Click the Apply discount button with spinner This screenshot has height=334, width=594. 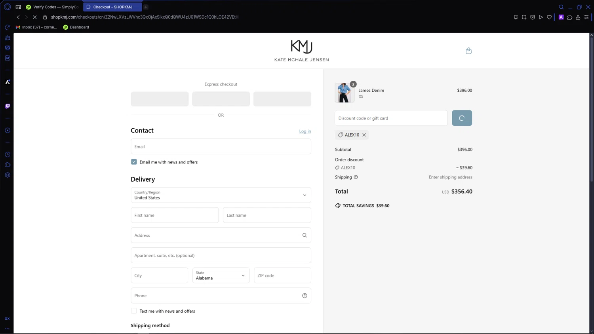tap(462, 118)
